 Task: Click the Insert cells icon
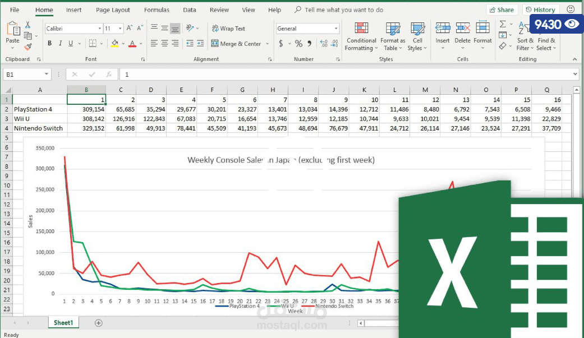pos(443,29)
